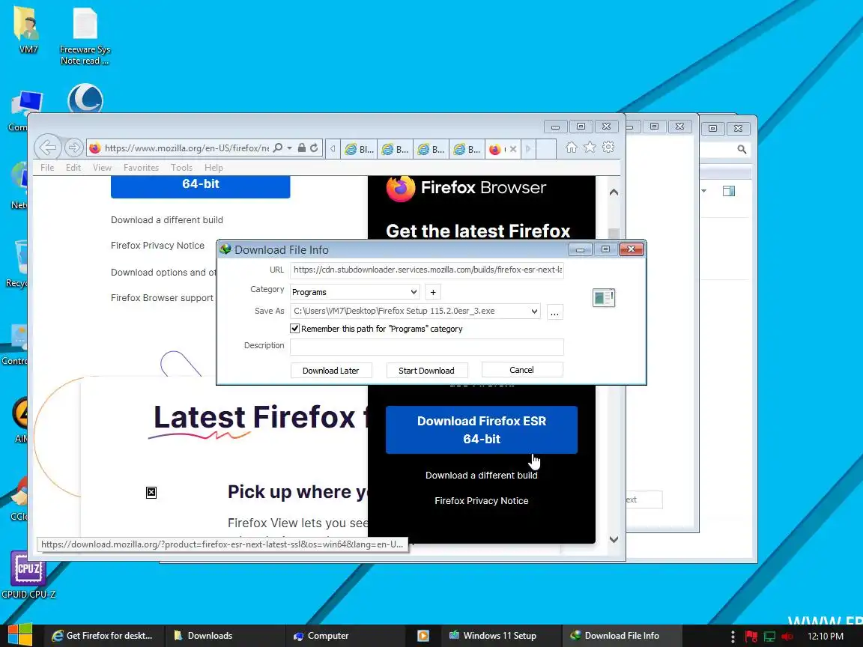The height and width of the screenshot is (647, 863).
Task: Click the download panel icon in dialog
Action: (x=604, y=297)
